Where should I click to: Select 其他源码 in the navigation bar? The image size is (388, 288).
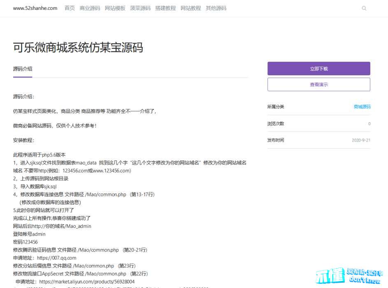216,8
